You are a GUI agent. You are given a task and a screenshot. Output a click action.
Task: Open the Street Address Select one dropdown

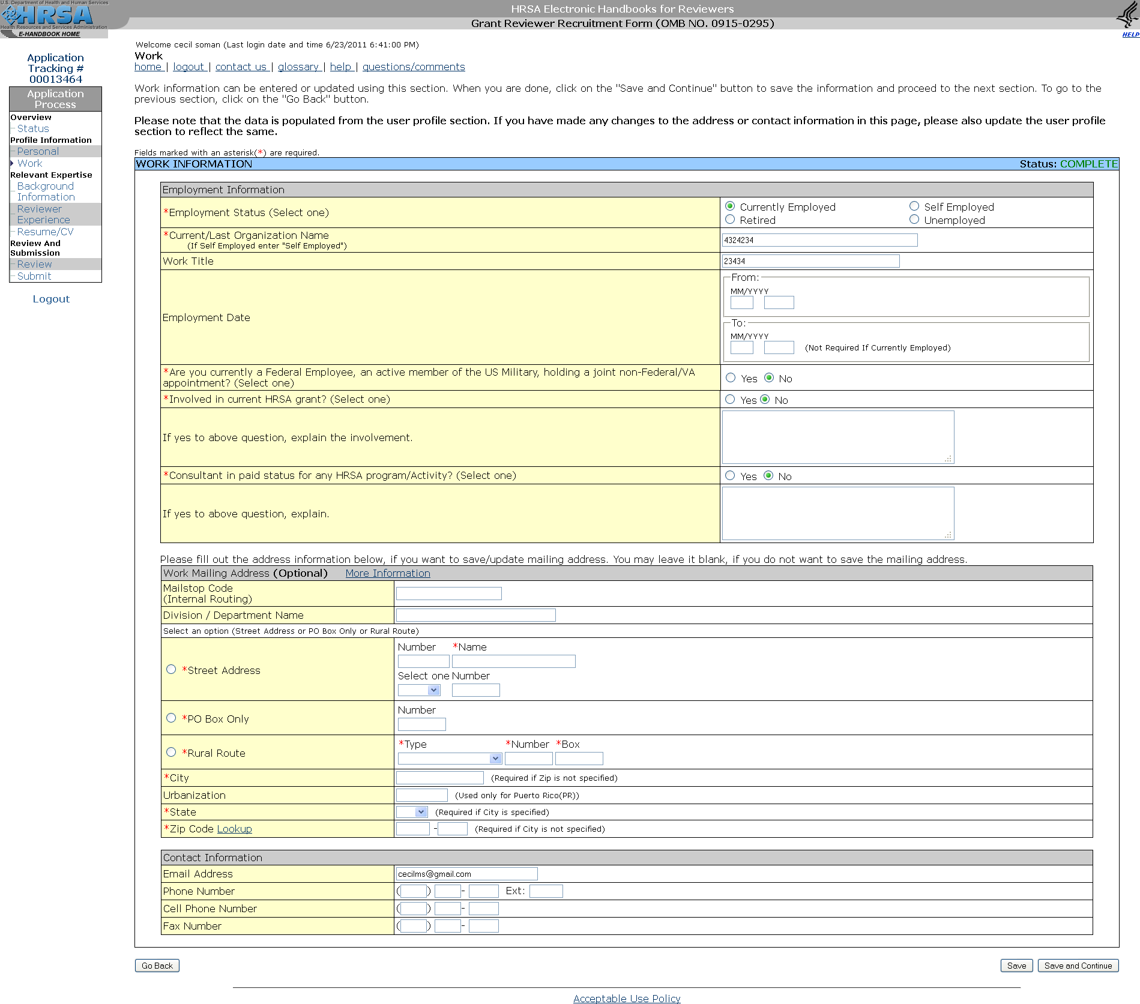coord(419,690)
